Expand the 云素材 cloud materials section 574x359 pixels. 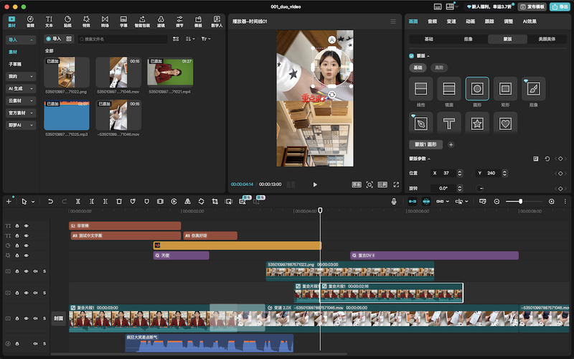click(x=21, y=100)
